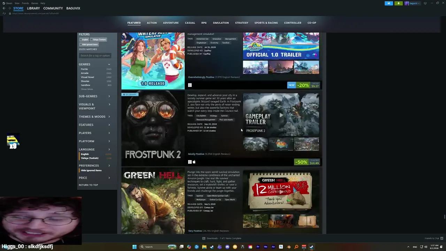The image size is (446, 251).
Task: Expand the PLAYERS filter section
Action: pyautogui.click(x=94, y=133)
